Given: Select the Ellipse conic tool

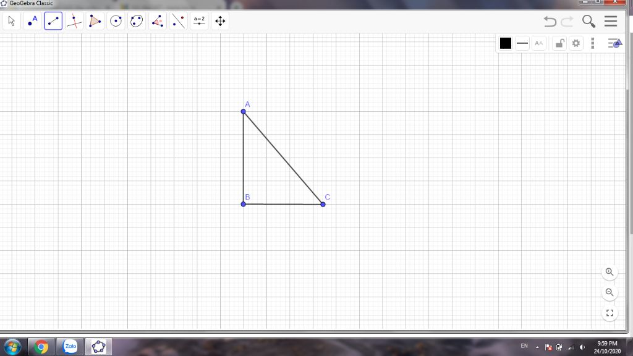Looking at the screenshot, I should [137, 21].
